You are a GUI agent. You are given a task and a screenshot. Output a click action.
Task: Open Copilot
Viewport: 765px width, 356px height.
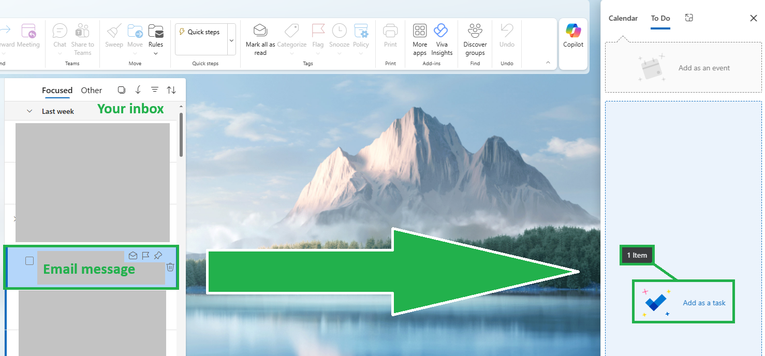(x=573, y=35)
